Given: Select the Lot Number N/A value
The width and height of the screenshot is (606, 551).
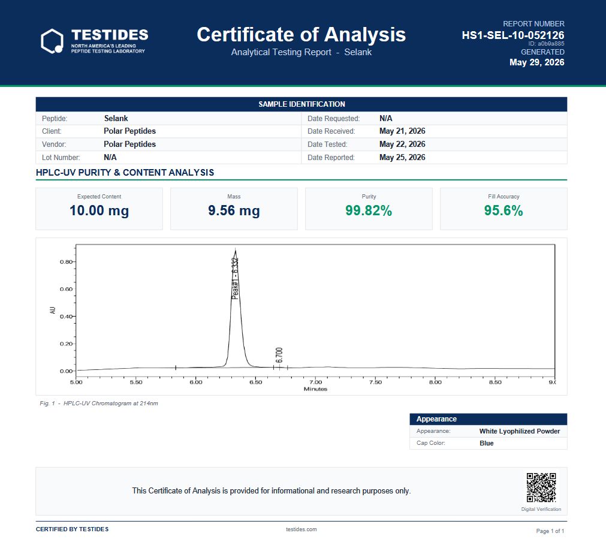Looking at the screenshot, I should (110, 157).
